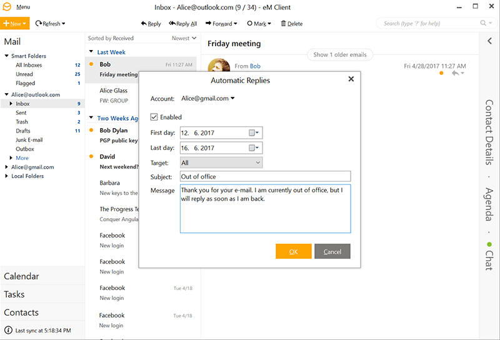Confirm with the OK button
Screen dimensions: 500x340
point(293,251)
